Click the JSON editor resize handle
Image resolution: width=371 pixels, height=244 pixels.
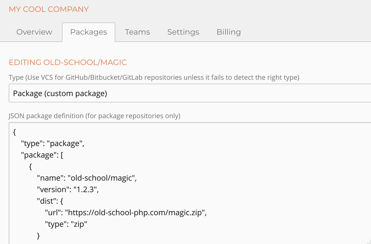[x=368, y=241]
